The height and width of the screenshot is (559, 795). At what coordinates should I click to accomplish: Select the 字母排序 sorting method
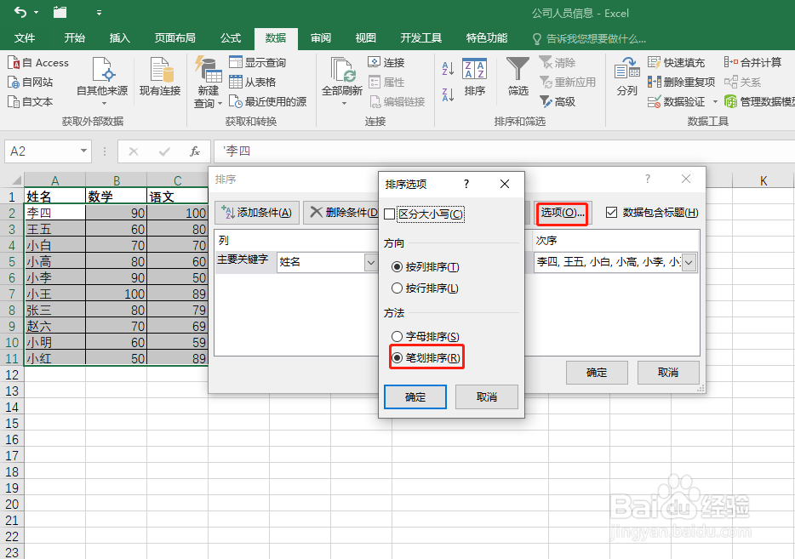pyautogui.click(x=397, y=335)
